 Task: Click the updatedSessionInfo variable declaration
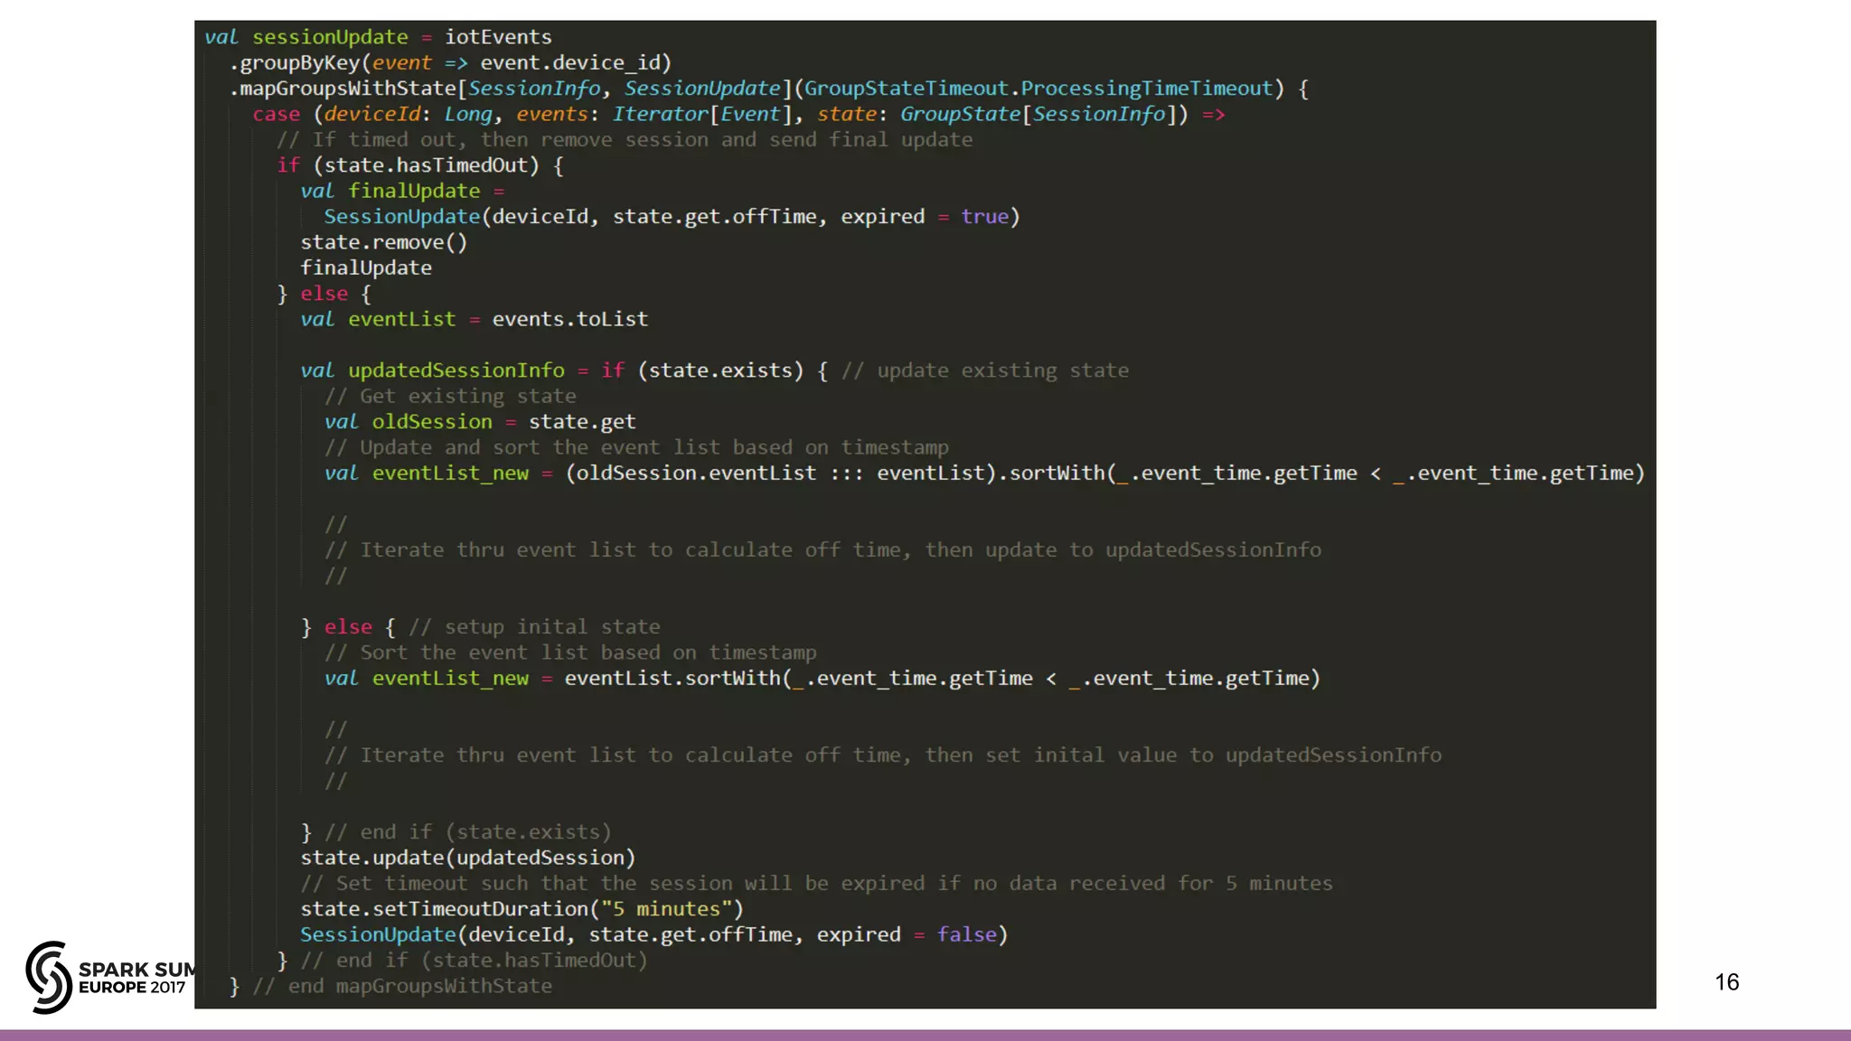pos(456,370)
